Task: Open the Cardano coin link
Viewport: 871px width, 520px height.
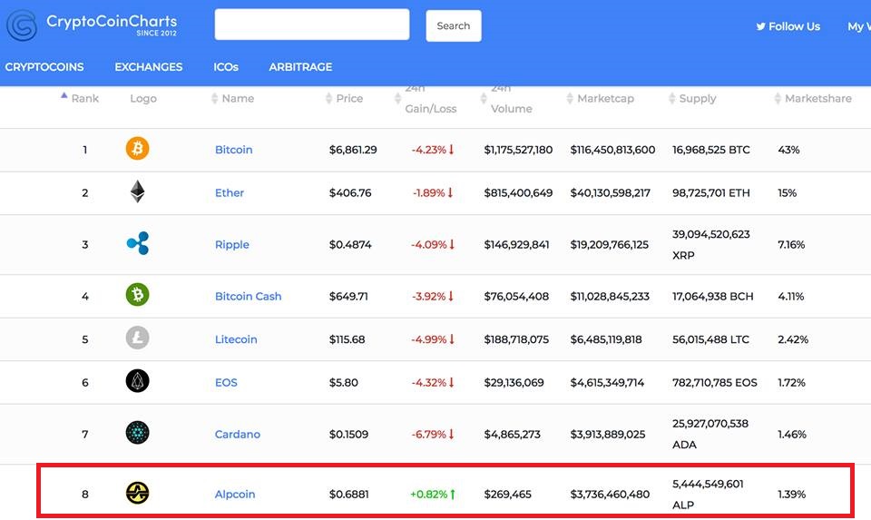Action: (238, 434)
